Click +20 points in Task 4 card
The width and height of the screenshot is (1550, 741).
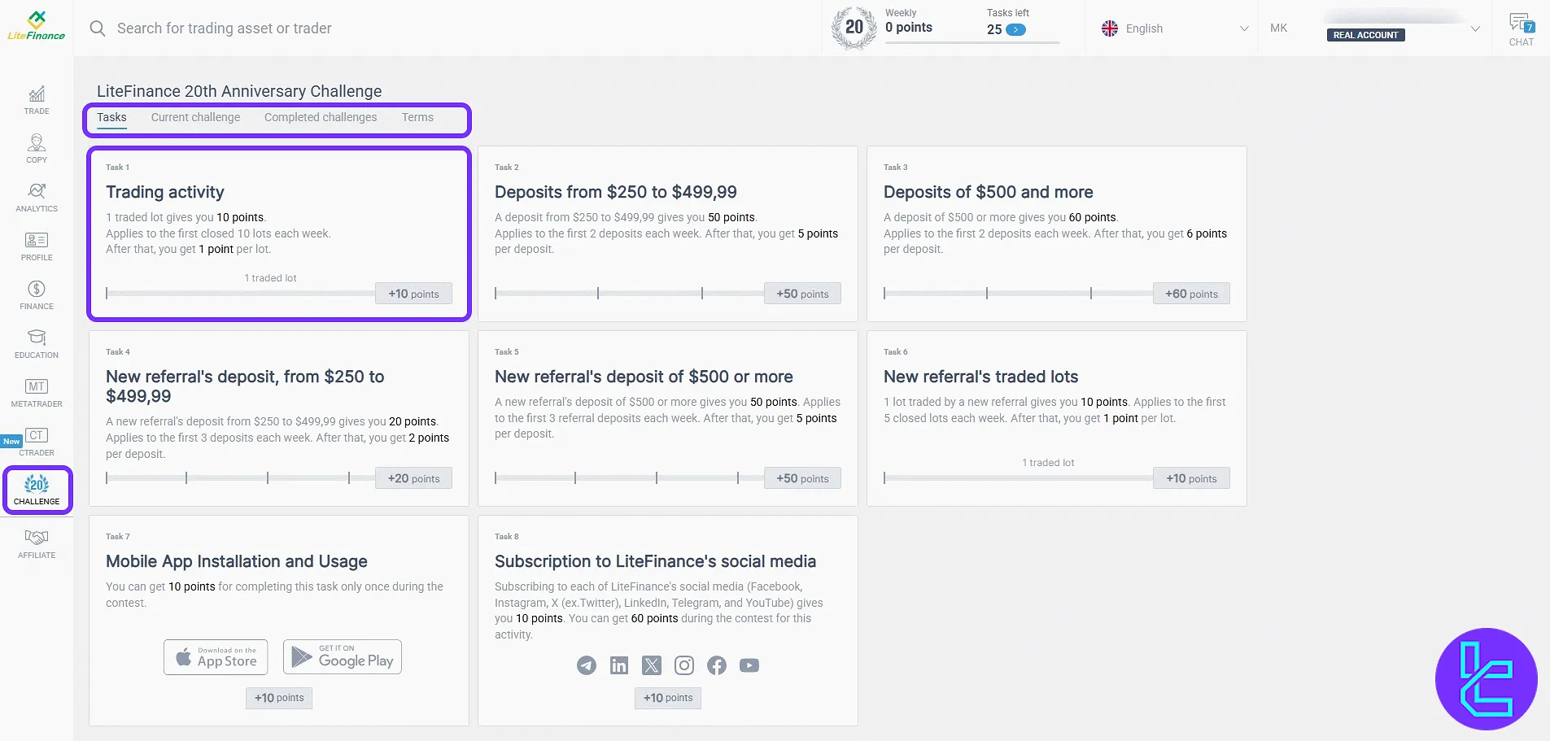click(413, 478)
